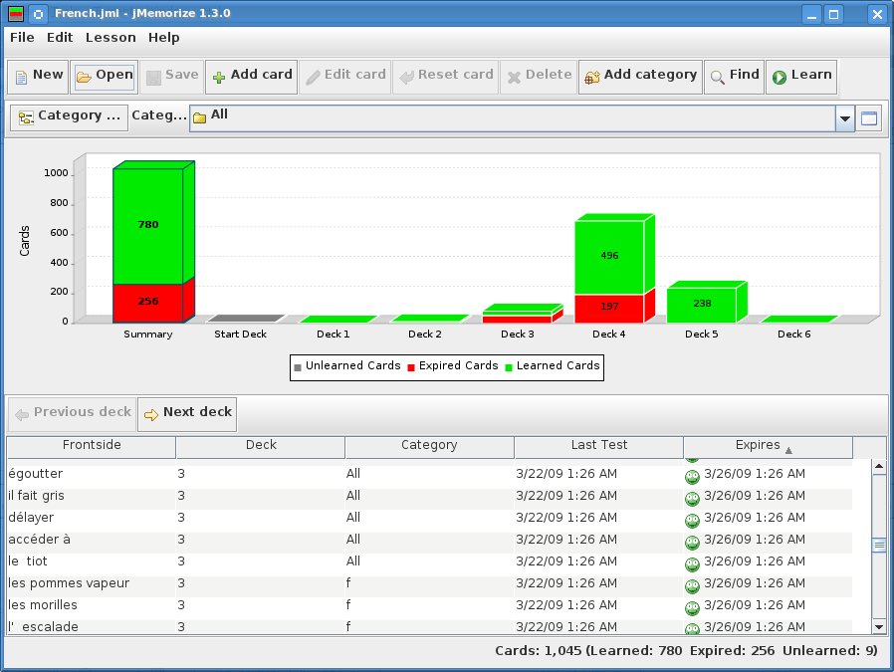Toggle the Category tree button

pyautogui.click(x=69, y=117)
